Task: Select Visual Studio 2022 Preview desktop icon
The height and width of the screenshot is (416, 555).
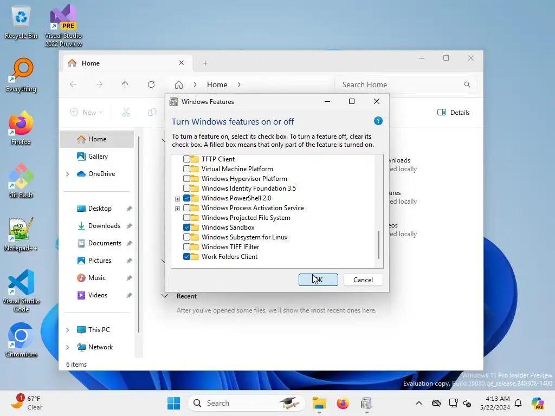Action: click(x=63, y=25)
